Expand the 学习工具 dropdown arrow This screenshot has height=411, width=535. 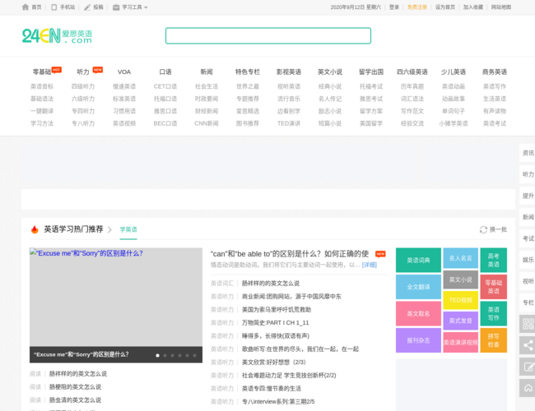[146, 7]
